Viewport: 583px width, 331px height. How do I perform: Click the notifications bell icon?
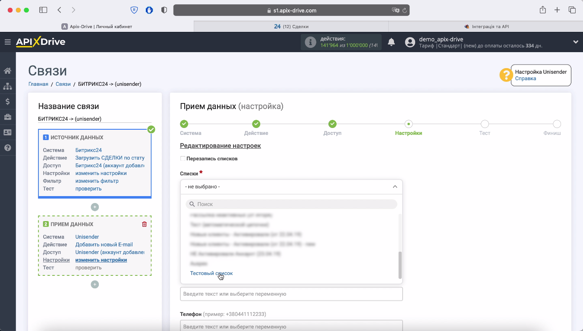391,42
